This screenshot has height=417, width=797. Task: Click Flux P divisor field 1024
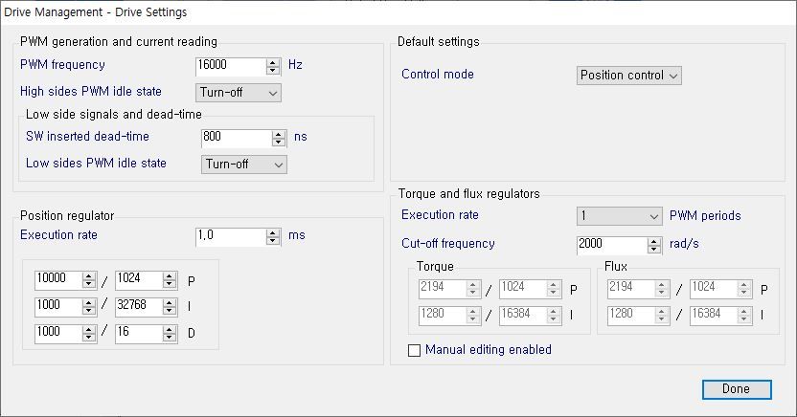(x=714, y=288)
